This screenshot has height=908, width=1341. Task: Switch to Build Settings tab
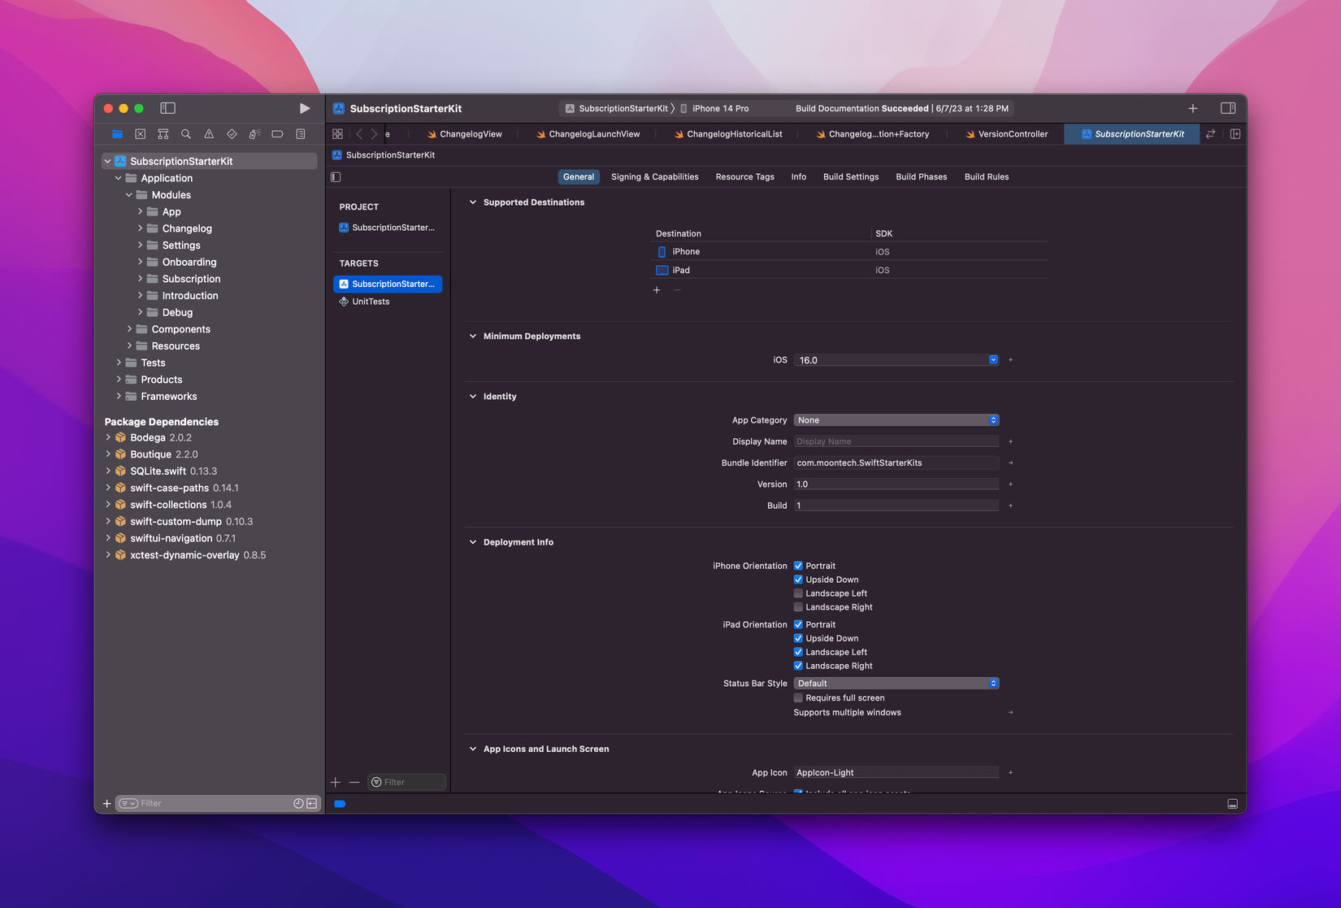(x=851, y=176)
